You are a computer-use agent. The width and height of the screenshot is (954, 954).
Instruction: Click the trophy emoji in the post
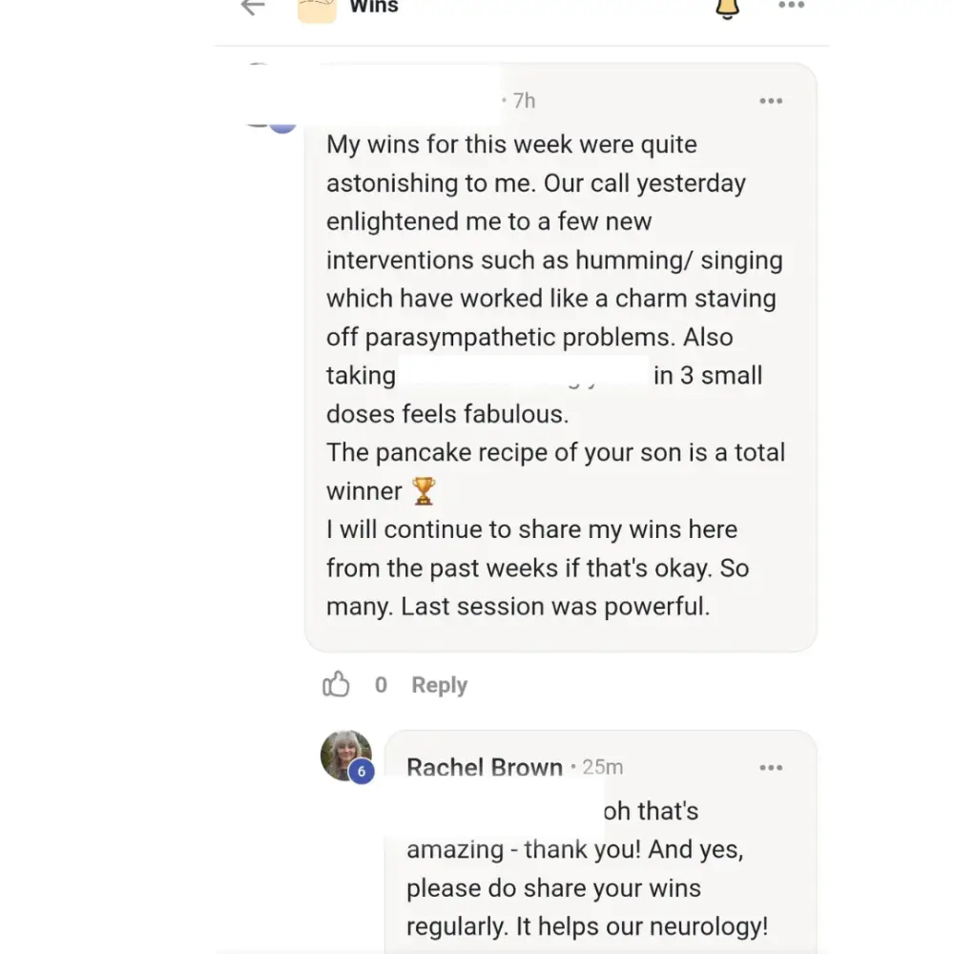[x=423, y=491]
